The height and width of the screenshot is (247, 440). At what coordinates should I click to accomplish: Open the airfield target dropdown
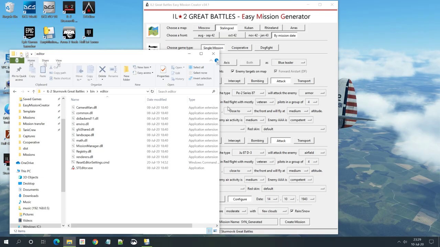pyautogui.click(x=312, y=153)
